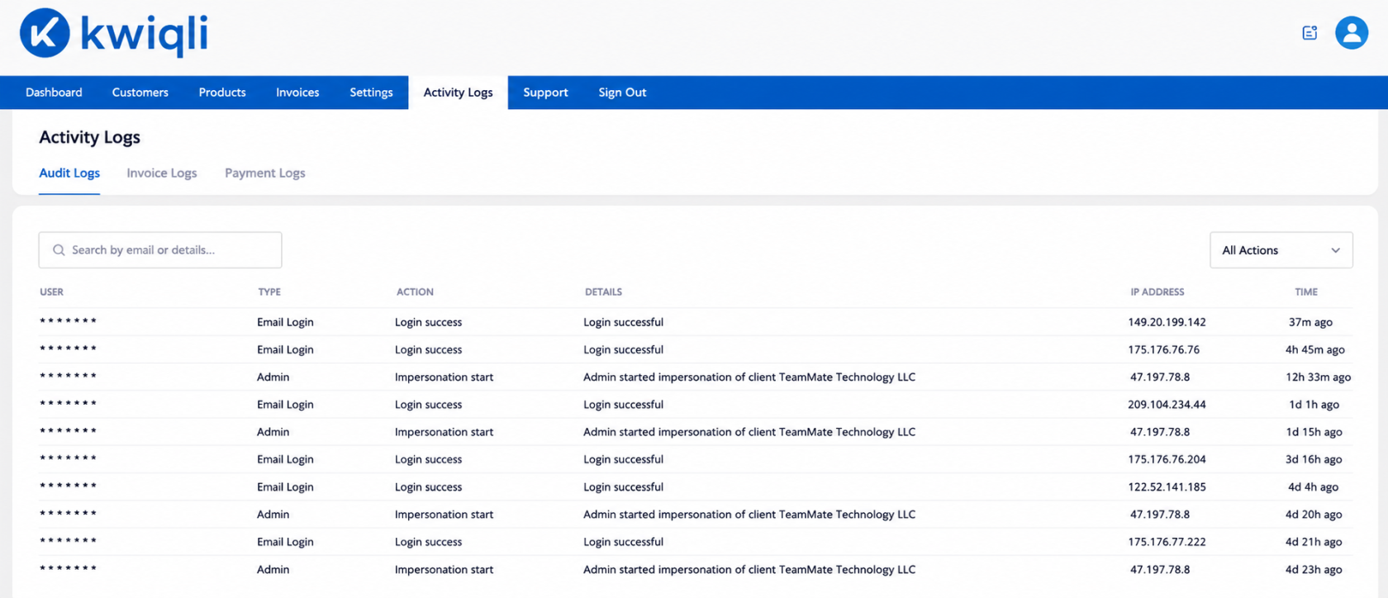Click the kwiqli logo icon

[45, 33]
